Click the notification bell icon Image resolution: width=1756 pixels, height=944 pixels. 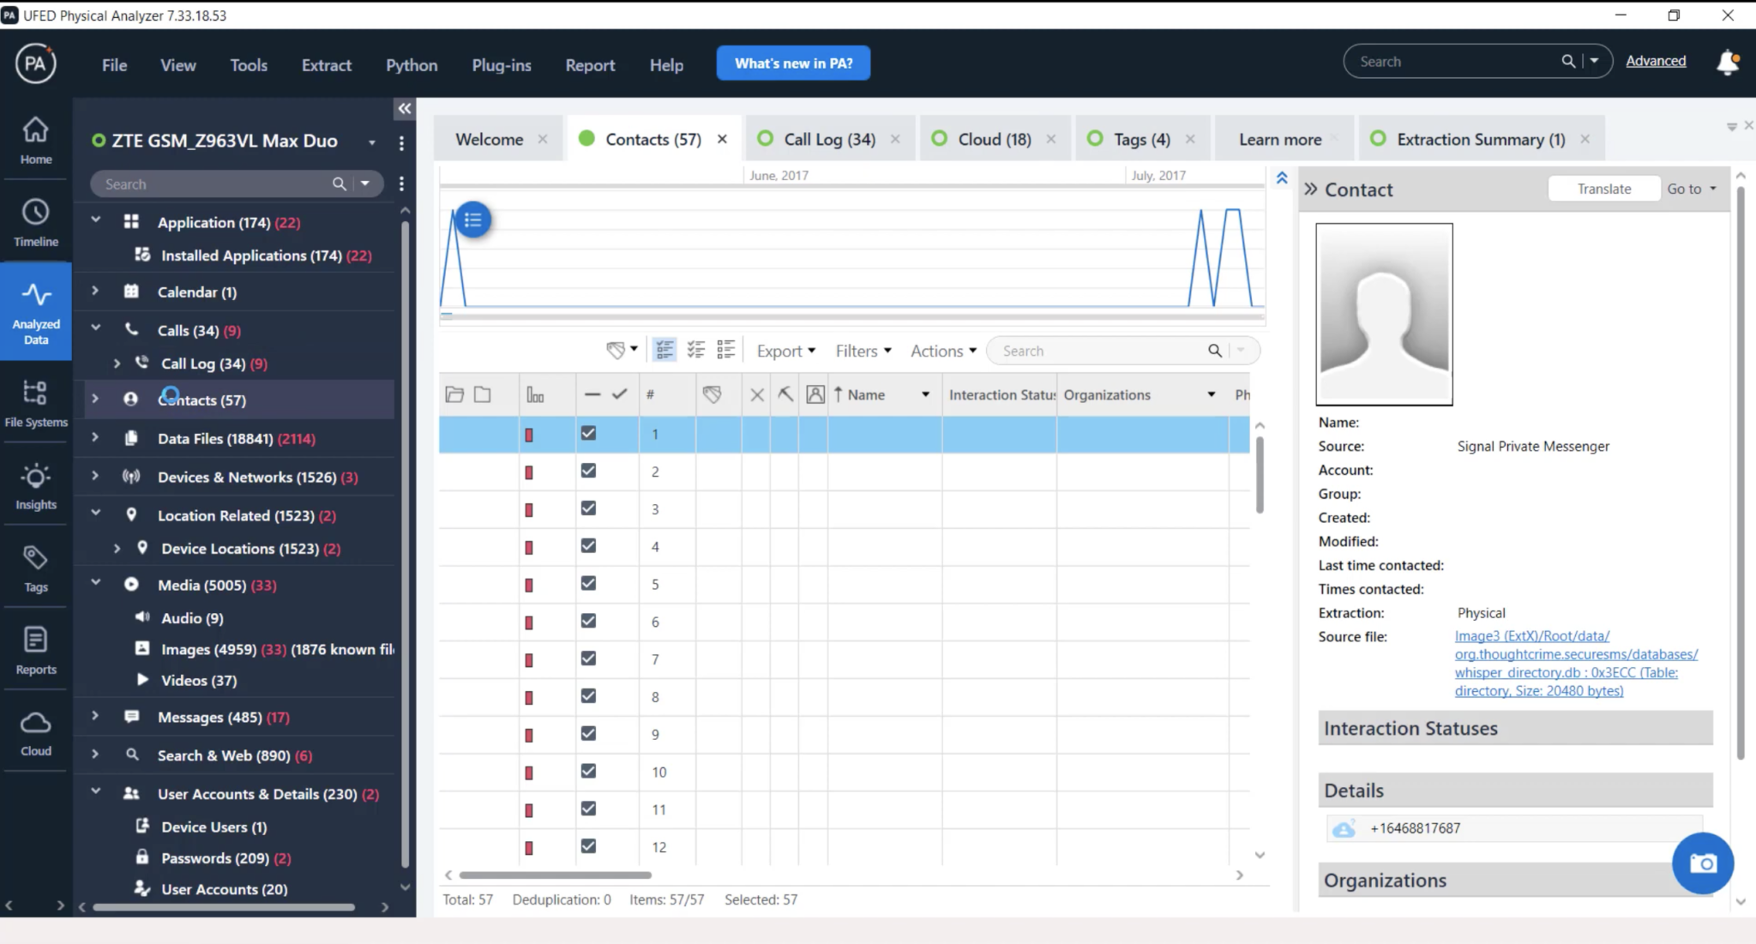[x=1726, y=63]
